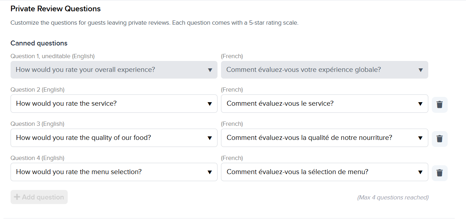Image resolution: width=466 pixels, height=222 pixels.
Task: Delete Question 2 using its trash icon
Action: 440,105
